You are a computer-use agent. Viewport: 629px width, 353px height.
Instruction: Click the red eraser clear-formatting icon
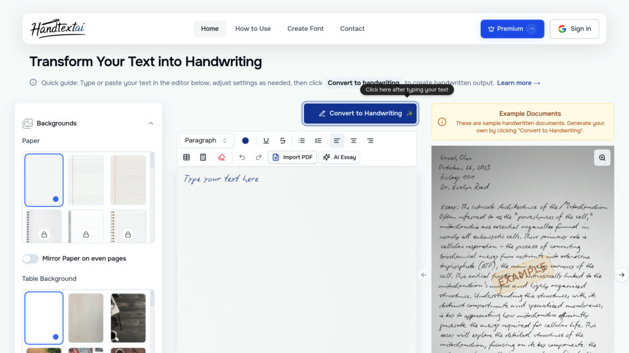pos(222,157)
